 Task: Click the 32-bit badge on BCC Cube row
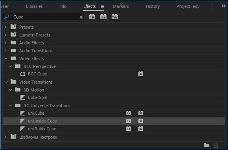coord(141,74)
